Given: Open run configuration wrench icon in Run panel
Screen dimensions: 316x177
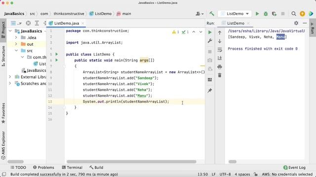Looking at the screenshot, I should click(x=210, y=41).
